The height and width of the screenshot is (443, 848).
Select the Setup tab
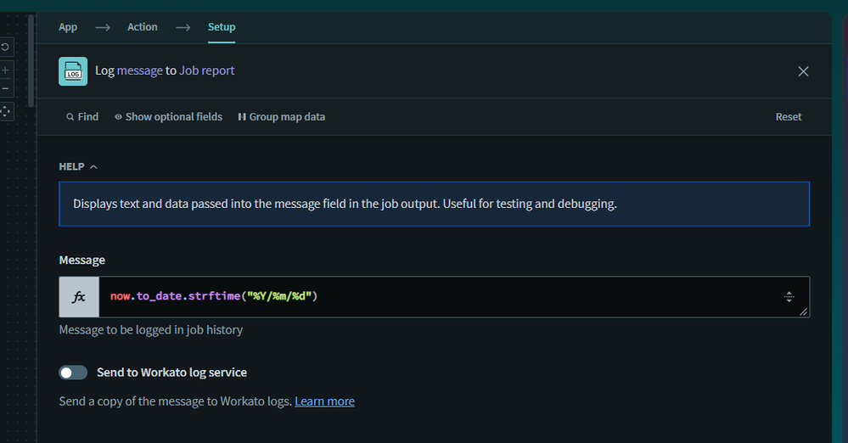pyautogui.click(x=222, y=27)
